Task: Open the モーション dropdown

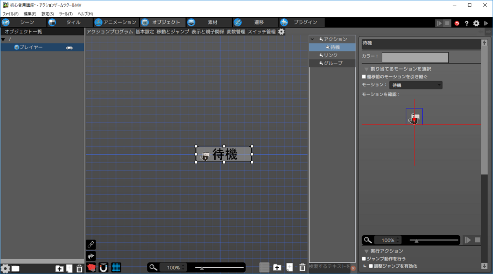Action: point(415,85)
